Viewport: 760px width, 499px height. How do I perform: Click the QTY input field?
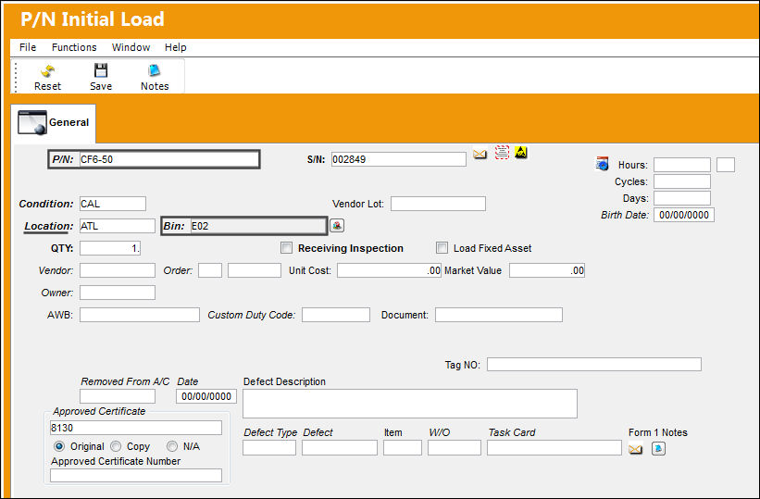(110, 248)
